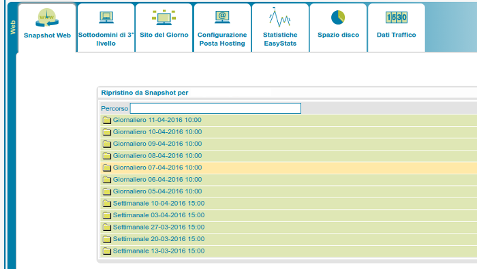The image size is (477, 269).
Task: Click folder icon of Giornaliero 07-04-2016
Action: pos(107,168)
